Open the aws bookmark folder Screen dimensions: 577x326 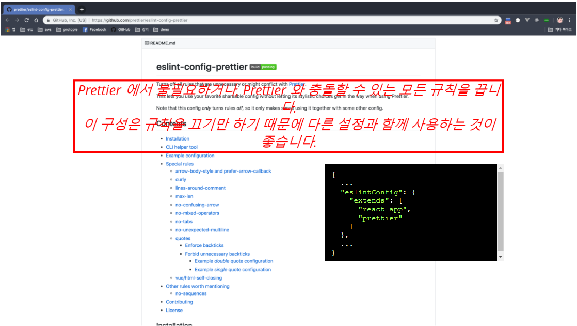(x=44, y=29)
